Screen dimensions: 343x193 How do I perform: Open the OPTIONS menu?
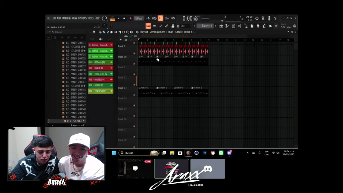click(82, 18)
